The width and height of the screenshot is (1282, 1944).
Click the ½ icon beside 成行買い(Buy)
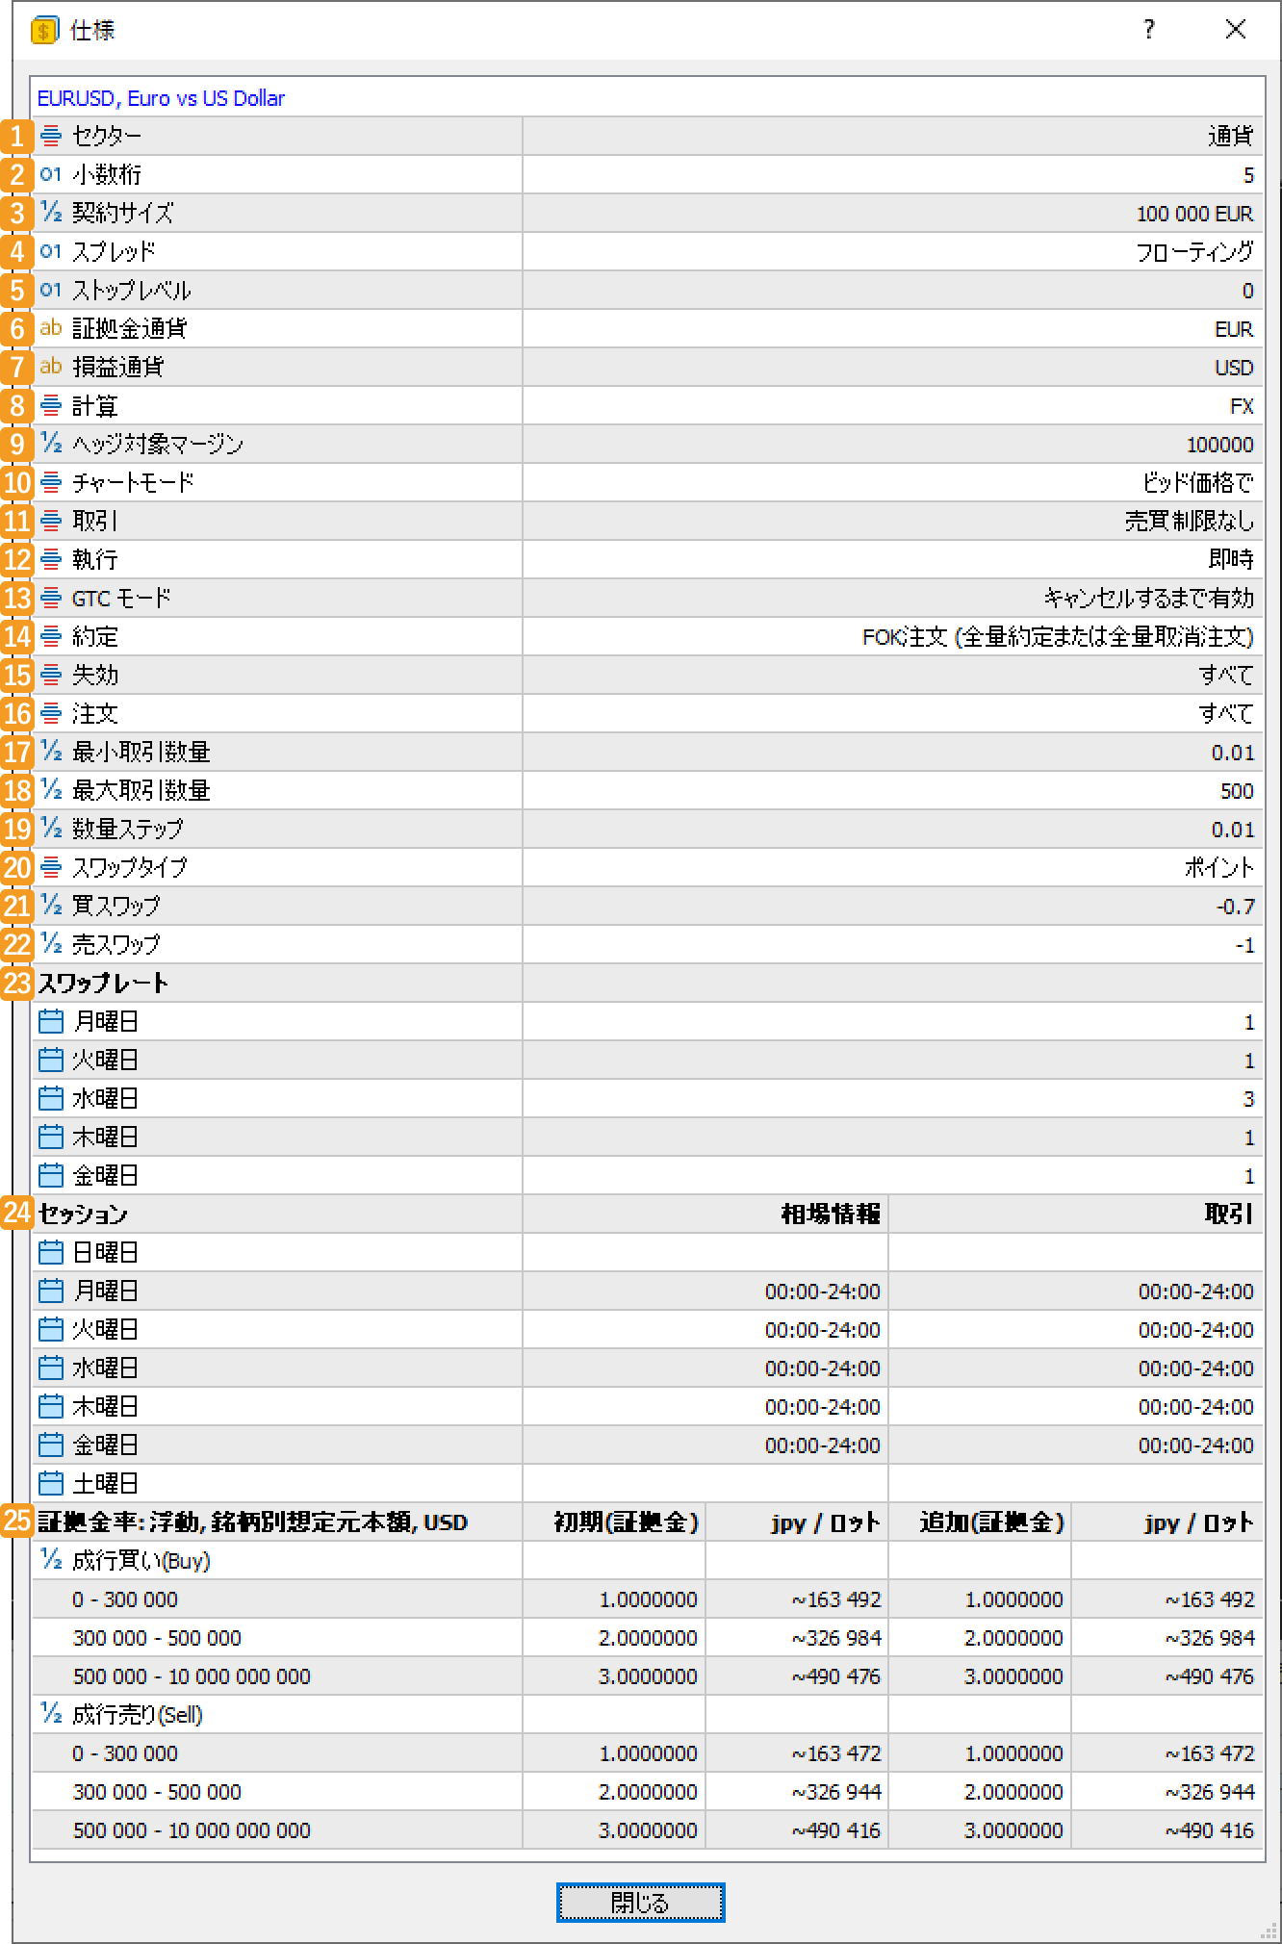pos(51,1560)
